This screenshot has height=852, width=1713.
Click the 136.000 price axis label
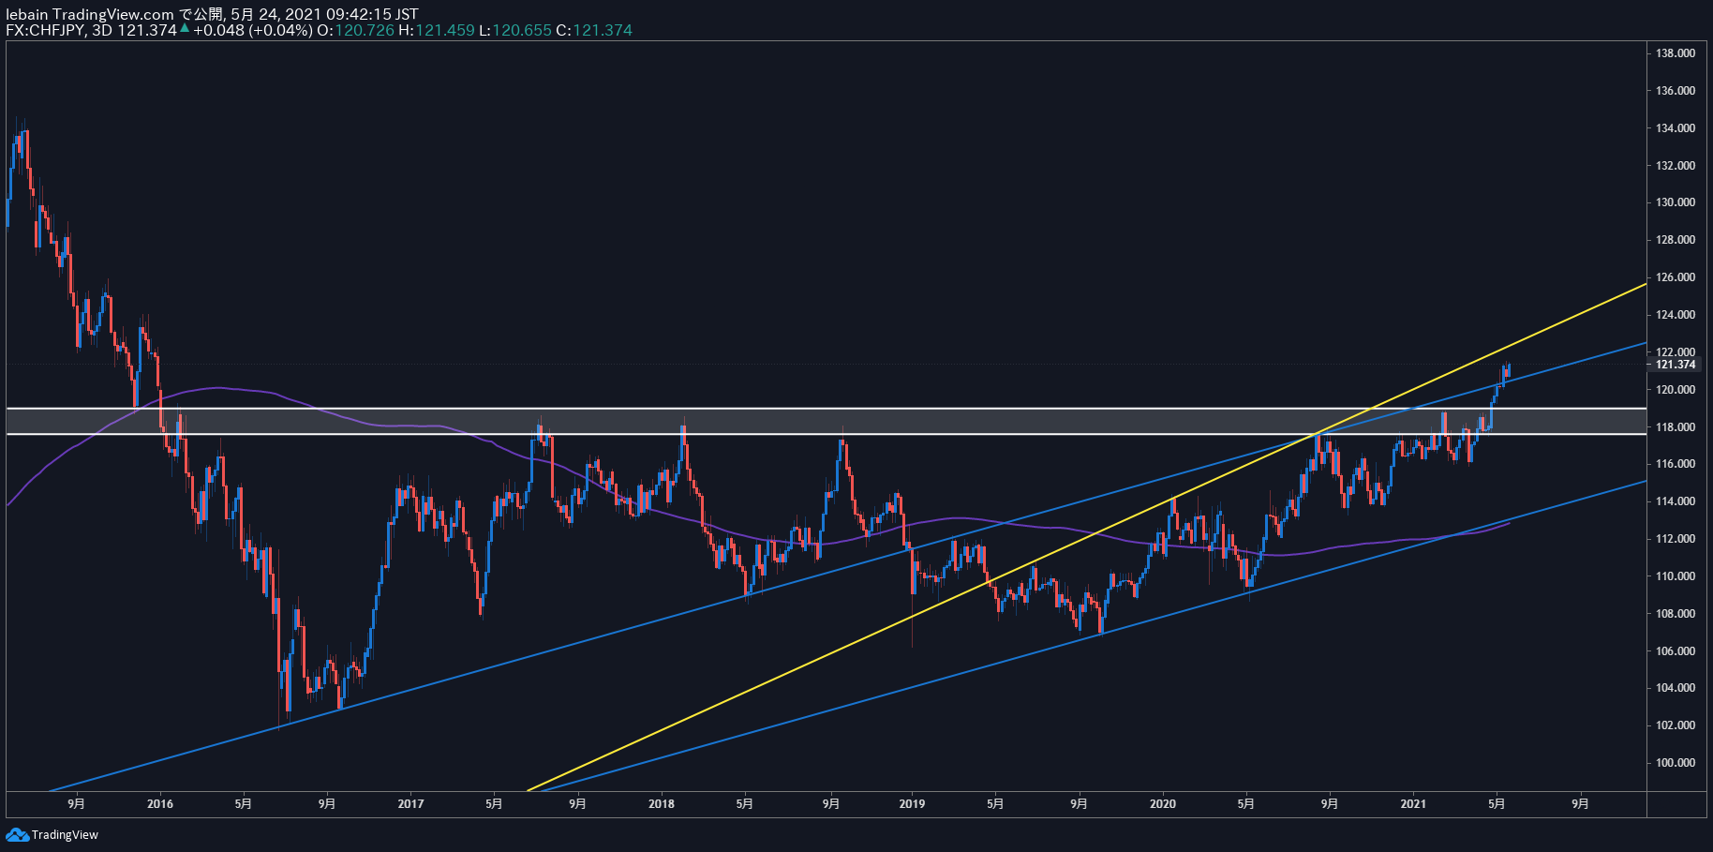pyautogui.click(x=1676, y=91)
